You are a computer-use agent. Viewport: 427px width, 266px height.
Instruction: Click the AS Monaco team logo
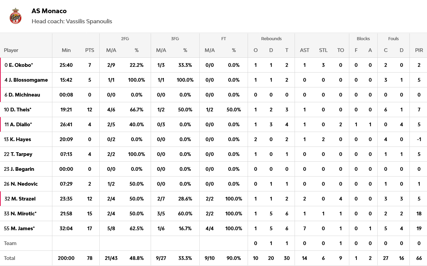point(16,16)
